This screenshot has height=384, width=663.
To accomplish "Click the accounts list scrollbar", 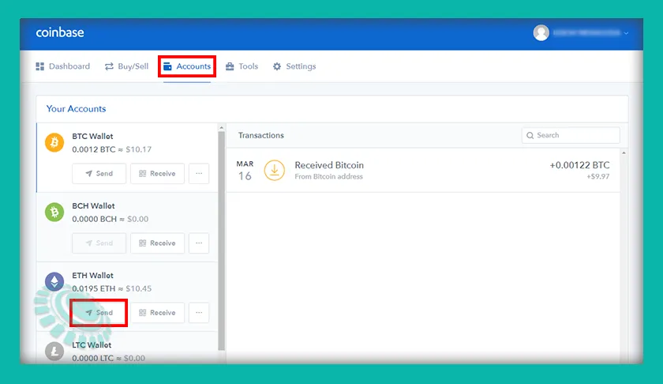I will (222, 240).
